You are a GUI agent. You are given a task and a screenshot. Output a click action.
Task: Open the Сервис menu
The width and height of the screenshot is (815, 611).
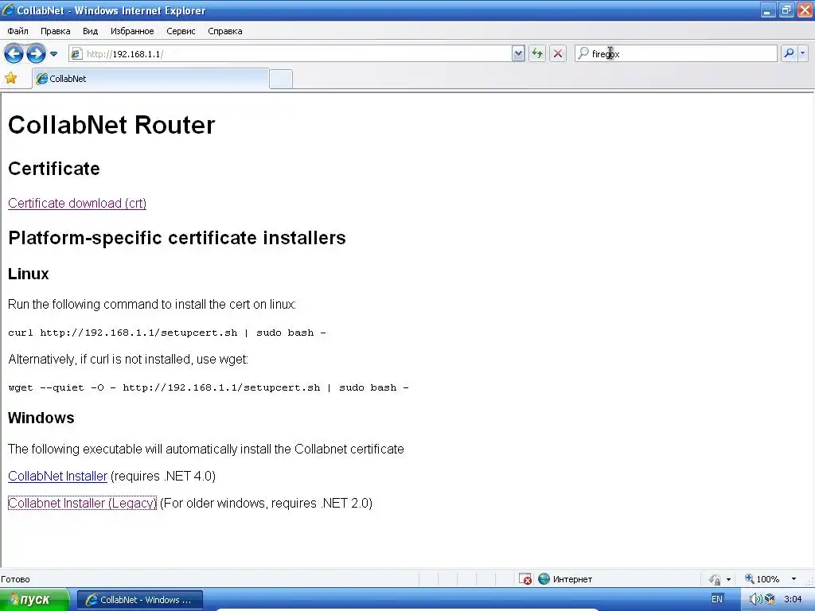181,31
